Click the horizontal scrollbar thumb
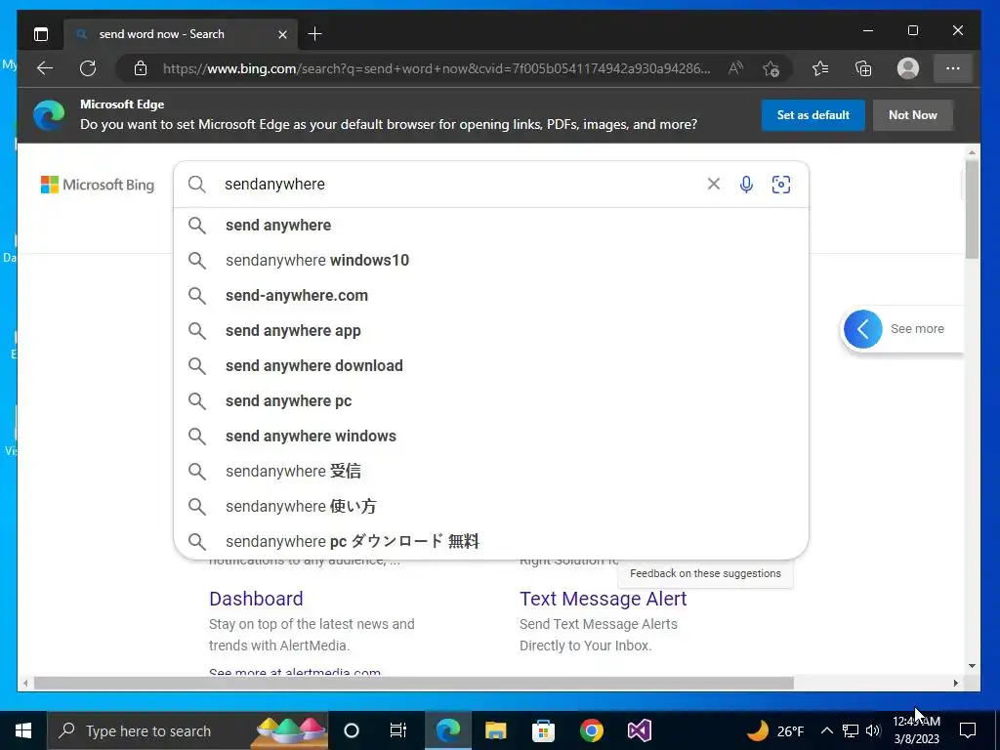The image size is (1000, 750). point(414,683)
